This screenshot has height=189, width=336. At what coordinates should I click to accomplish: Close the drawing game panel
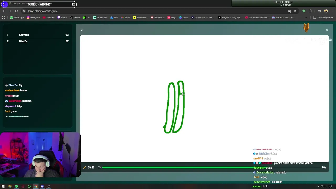327,30
